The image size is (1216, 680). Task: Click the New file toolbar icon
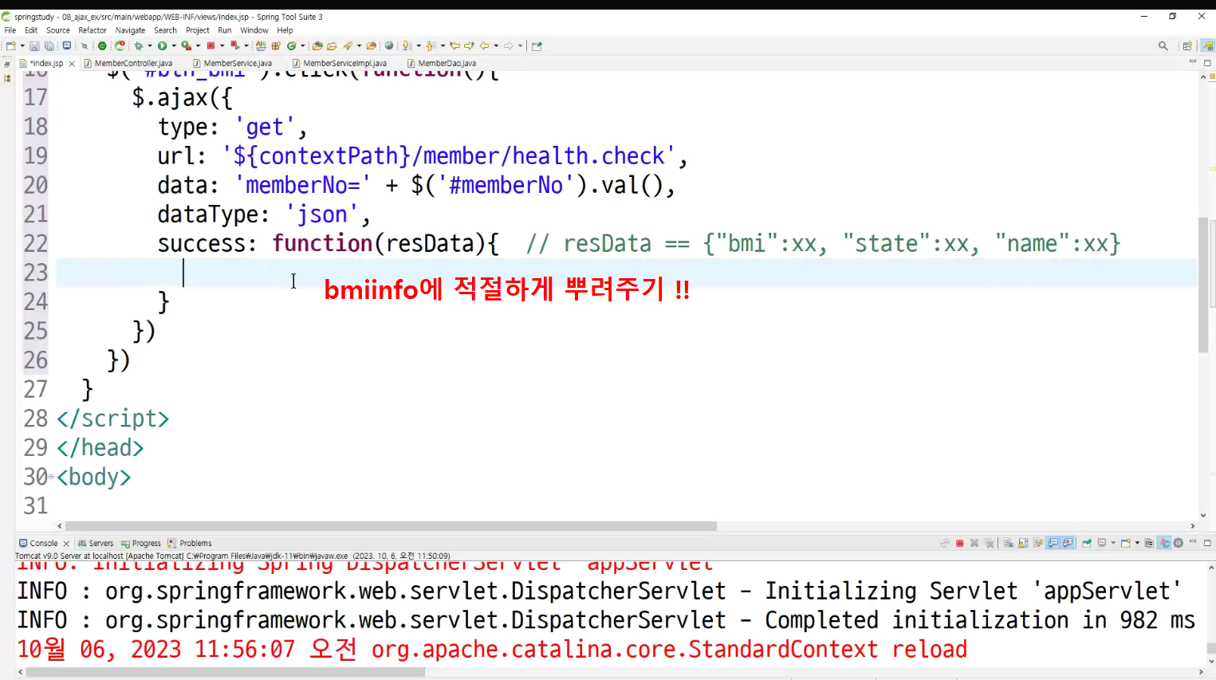pos(11,46)
